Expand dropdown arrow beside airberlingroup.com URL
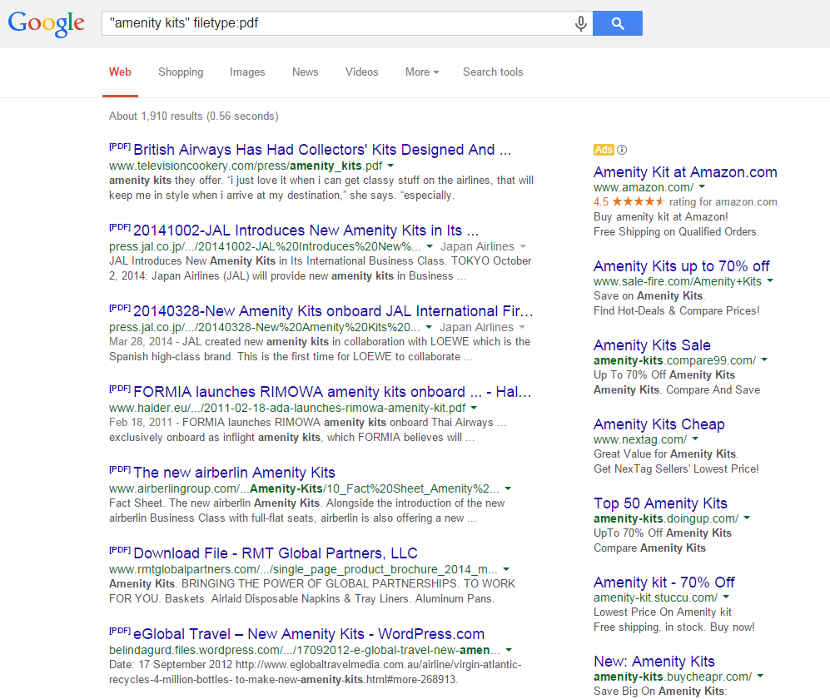The height and width of the screenshot is (699, 830). tap(508, 488)
